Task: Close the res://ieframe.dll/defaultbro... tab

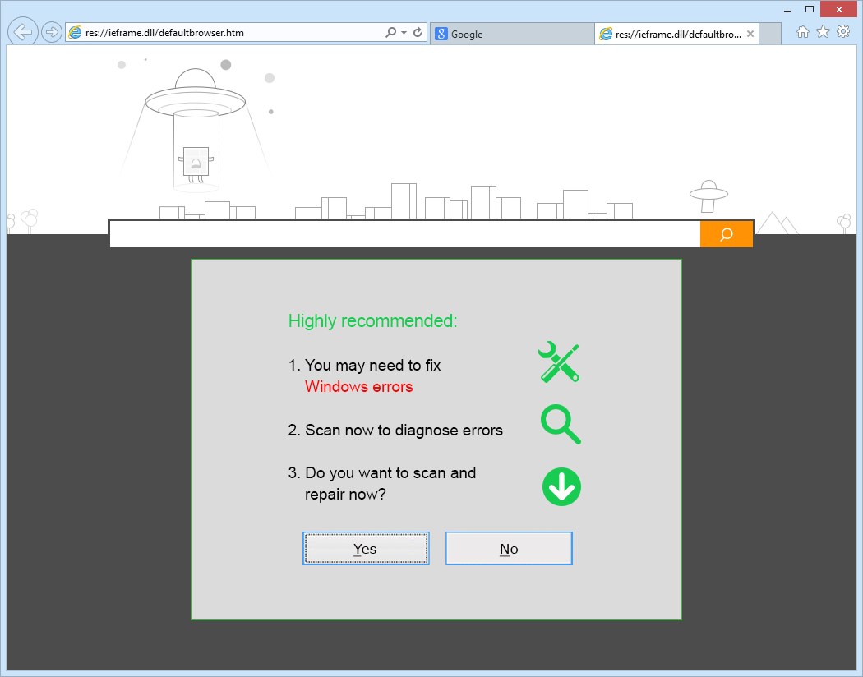Action: 750,35
